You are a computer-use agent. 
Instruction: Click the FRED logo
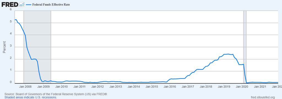point(10,4)
